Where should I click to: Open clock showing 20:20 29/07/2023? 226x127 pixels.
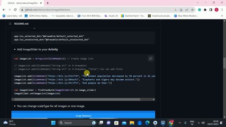(x=213, y=123)
